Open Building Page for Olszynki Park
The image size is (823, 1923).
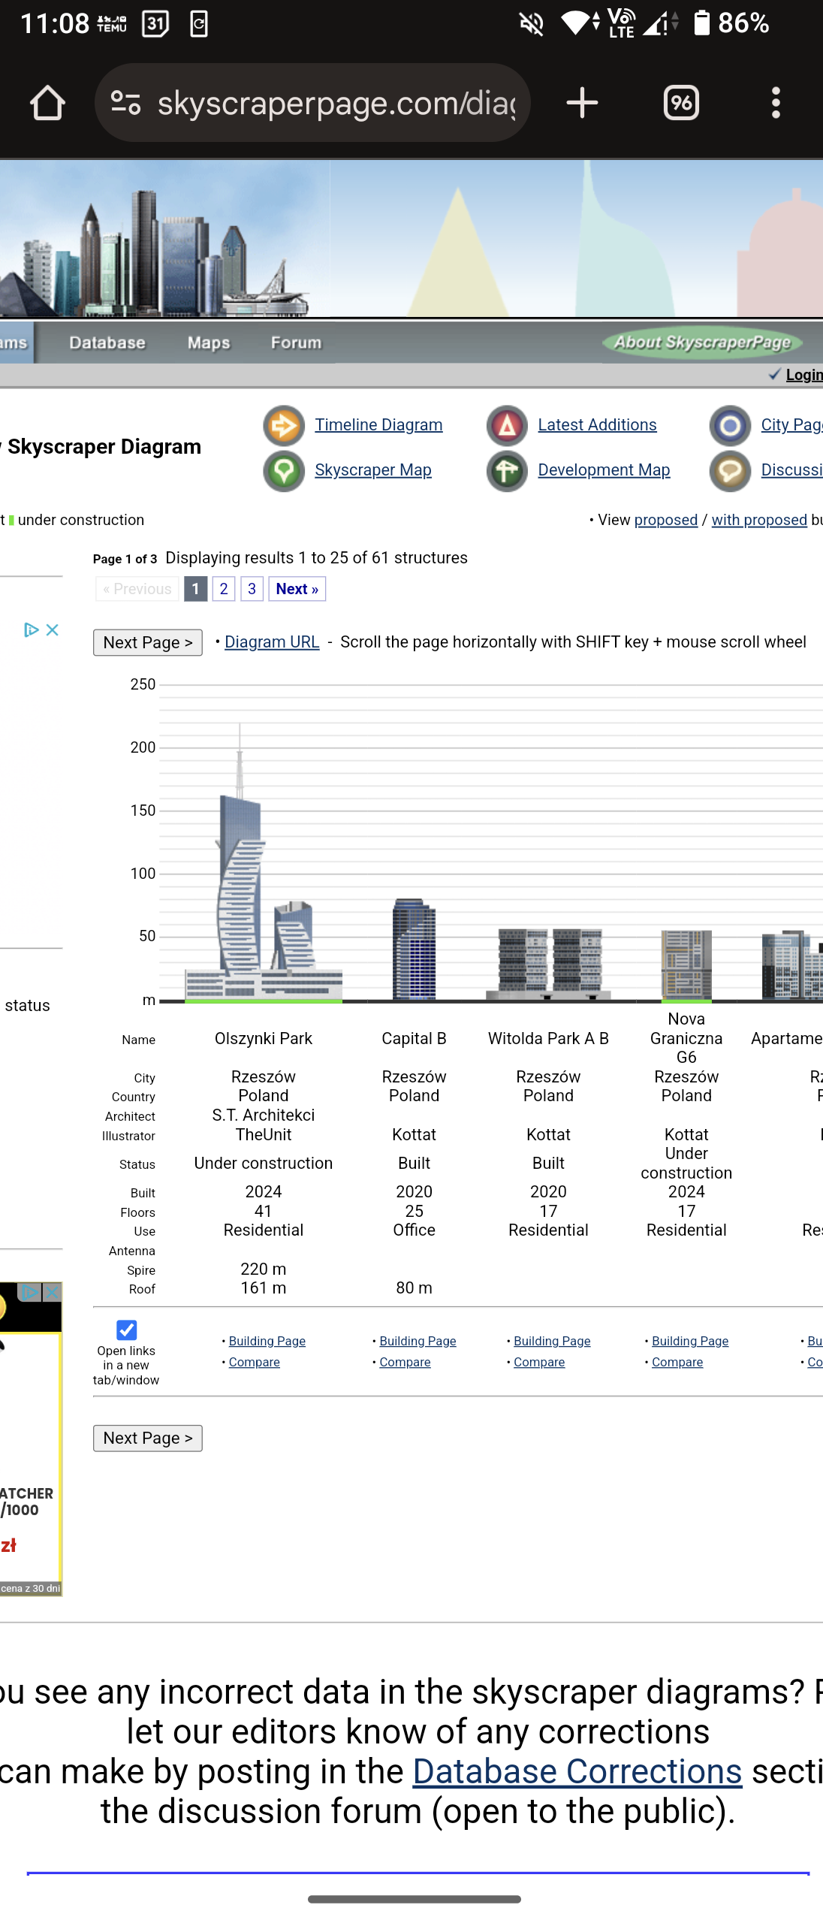(x=267, y=1341)
